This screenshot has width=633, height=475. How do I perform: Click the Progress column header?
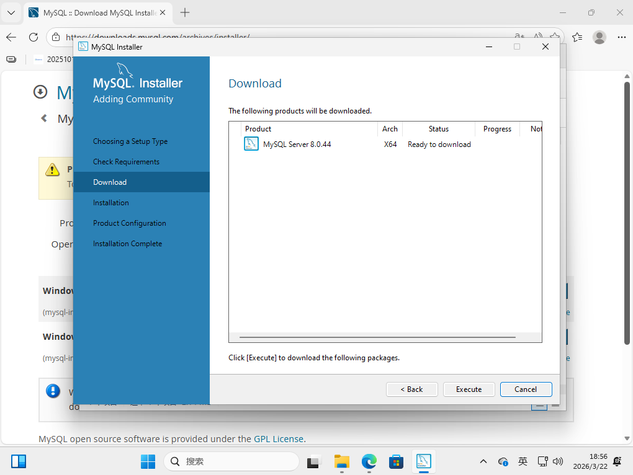[497, 129]
